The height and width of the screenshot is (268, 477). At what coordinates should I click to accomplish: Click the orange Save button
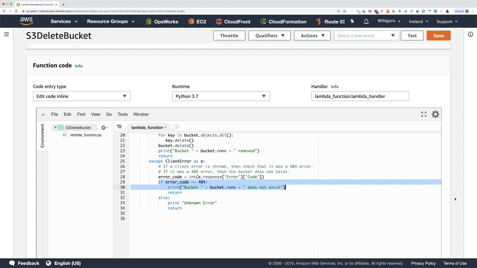tap(438, 36)
